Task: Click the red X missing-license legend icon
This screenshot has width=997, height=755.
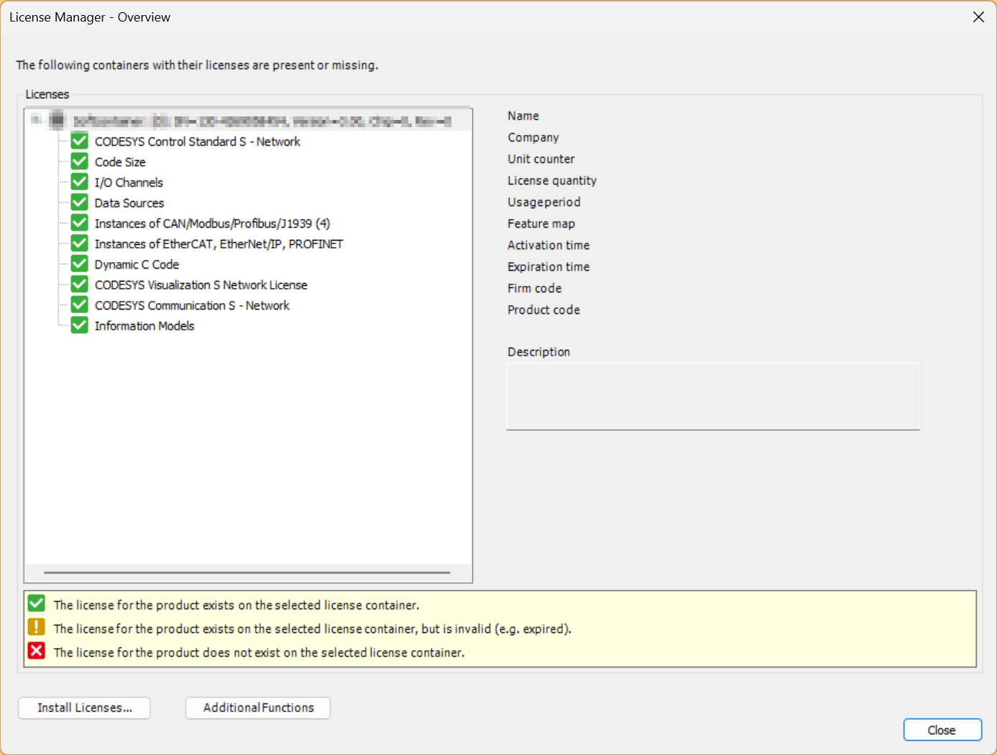Action: click(36, 651)
